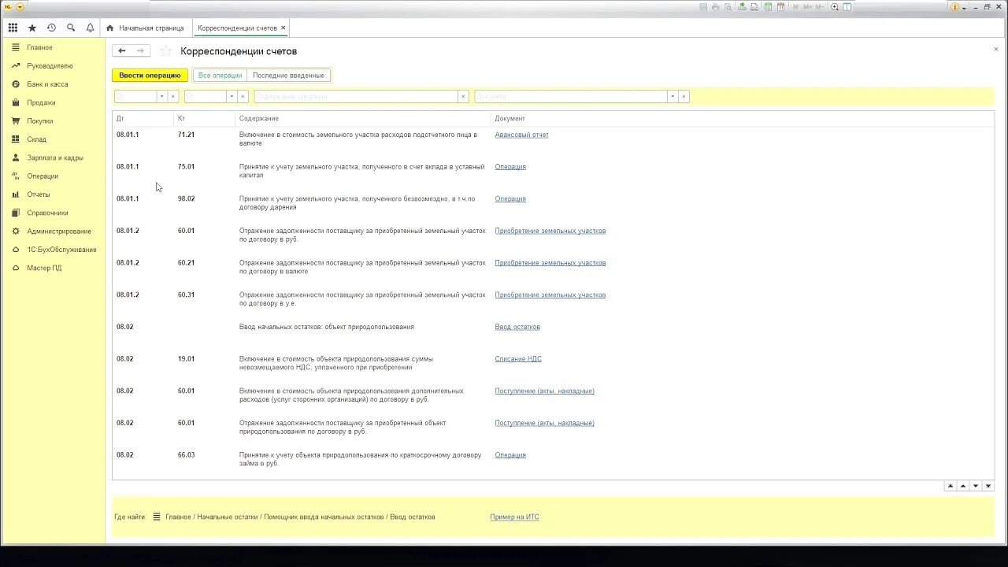
Task: Clear the Дт filter field
Action: point(173,96)
